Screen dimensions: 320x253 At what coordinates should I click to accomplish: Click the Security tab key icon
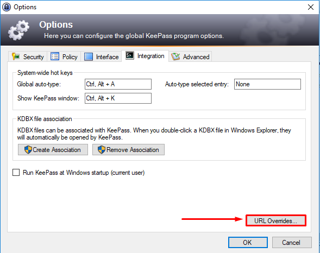coord(16,56)
